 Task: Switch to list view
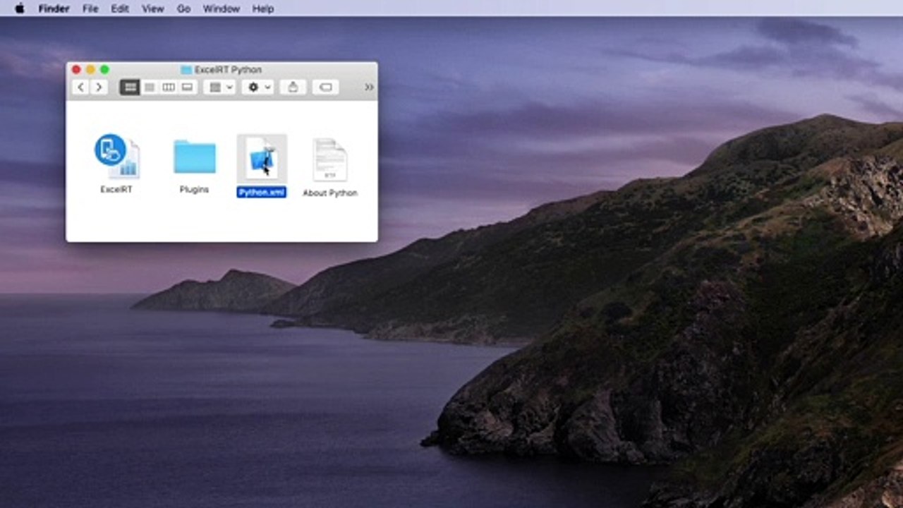(x=149, y=87)
